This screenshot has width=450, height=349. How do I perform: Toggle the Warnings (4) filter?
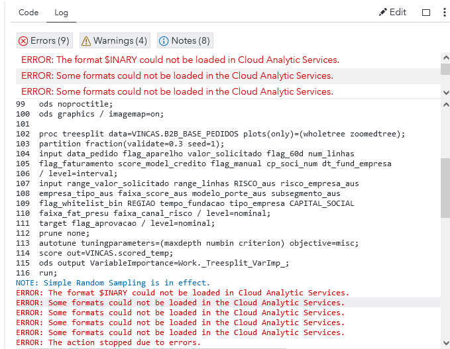[115, 40]
